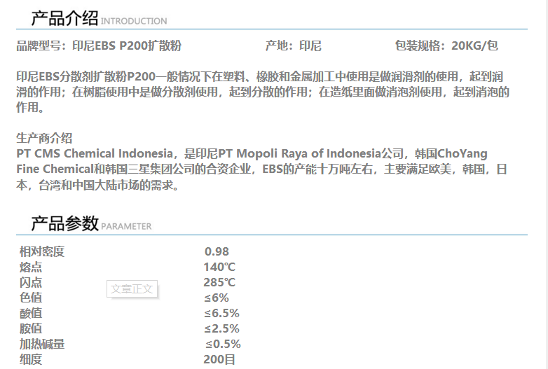The height and width of the screenshot is (369, 548).
Task: Click the 胺值 parameter label
Action: [31, 328]
